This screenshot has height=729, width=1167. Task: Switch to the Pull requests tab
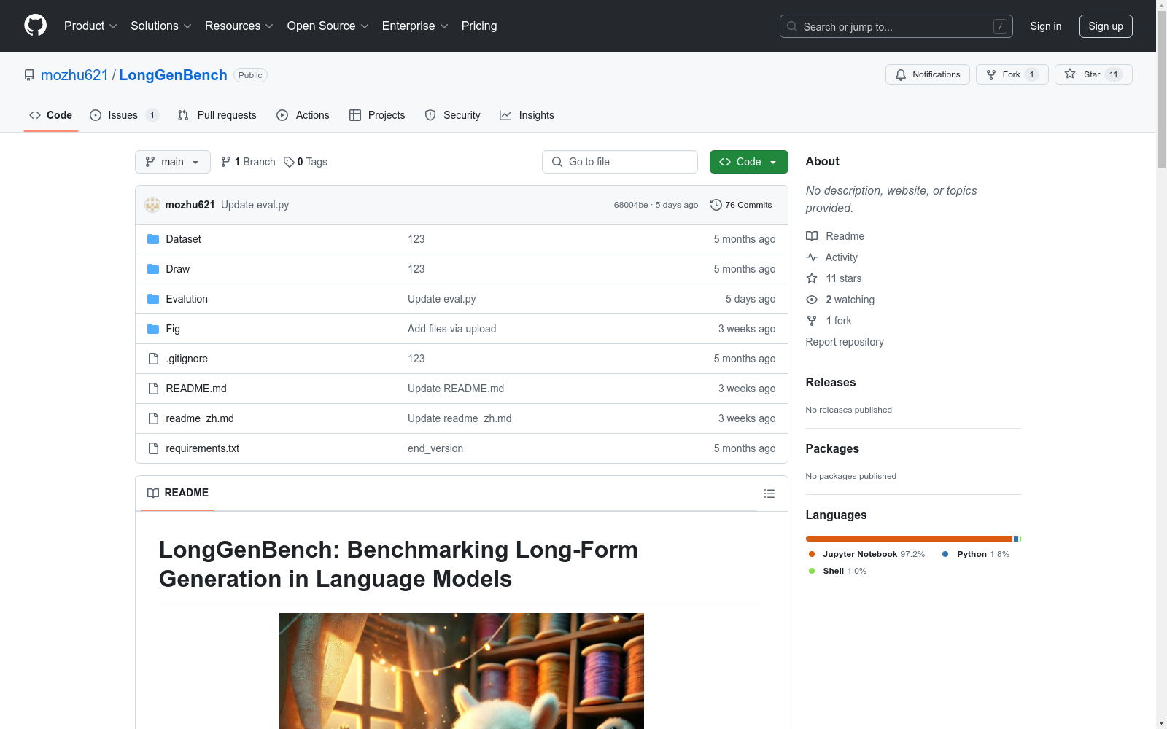(x=217, y=115)
